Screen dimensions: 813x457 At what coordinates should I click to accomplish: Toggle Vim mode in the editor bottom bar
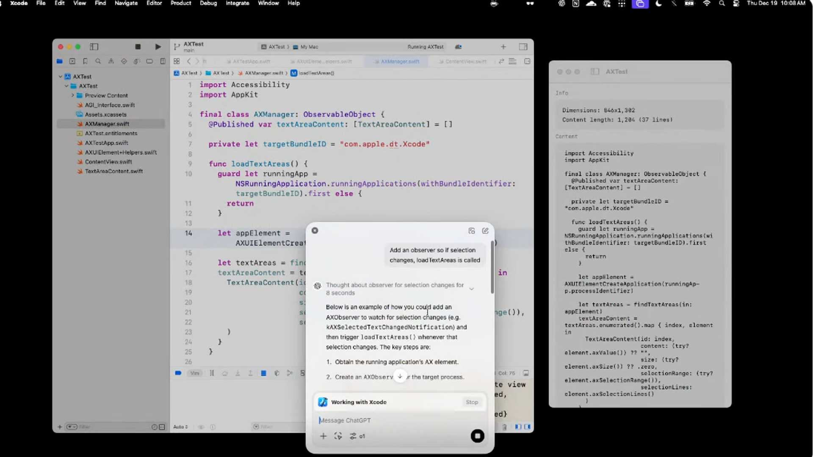(195, 373)
